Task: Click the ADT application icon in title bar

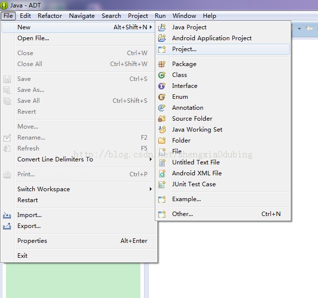Action: [x=4, y=5]
